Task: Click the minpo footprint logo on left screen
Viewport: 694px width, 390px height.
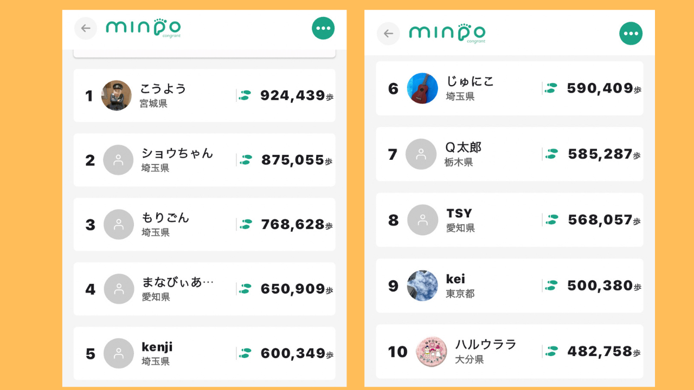Action: pos(143,28)
